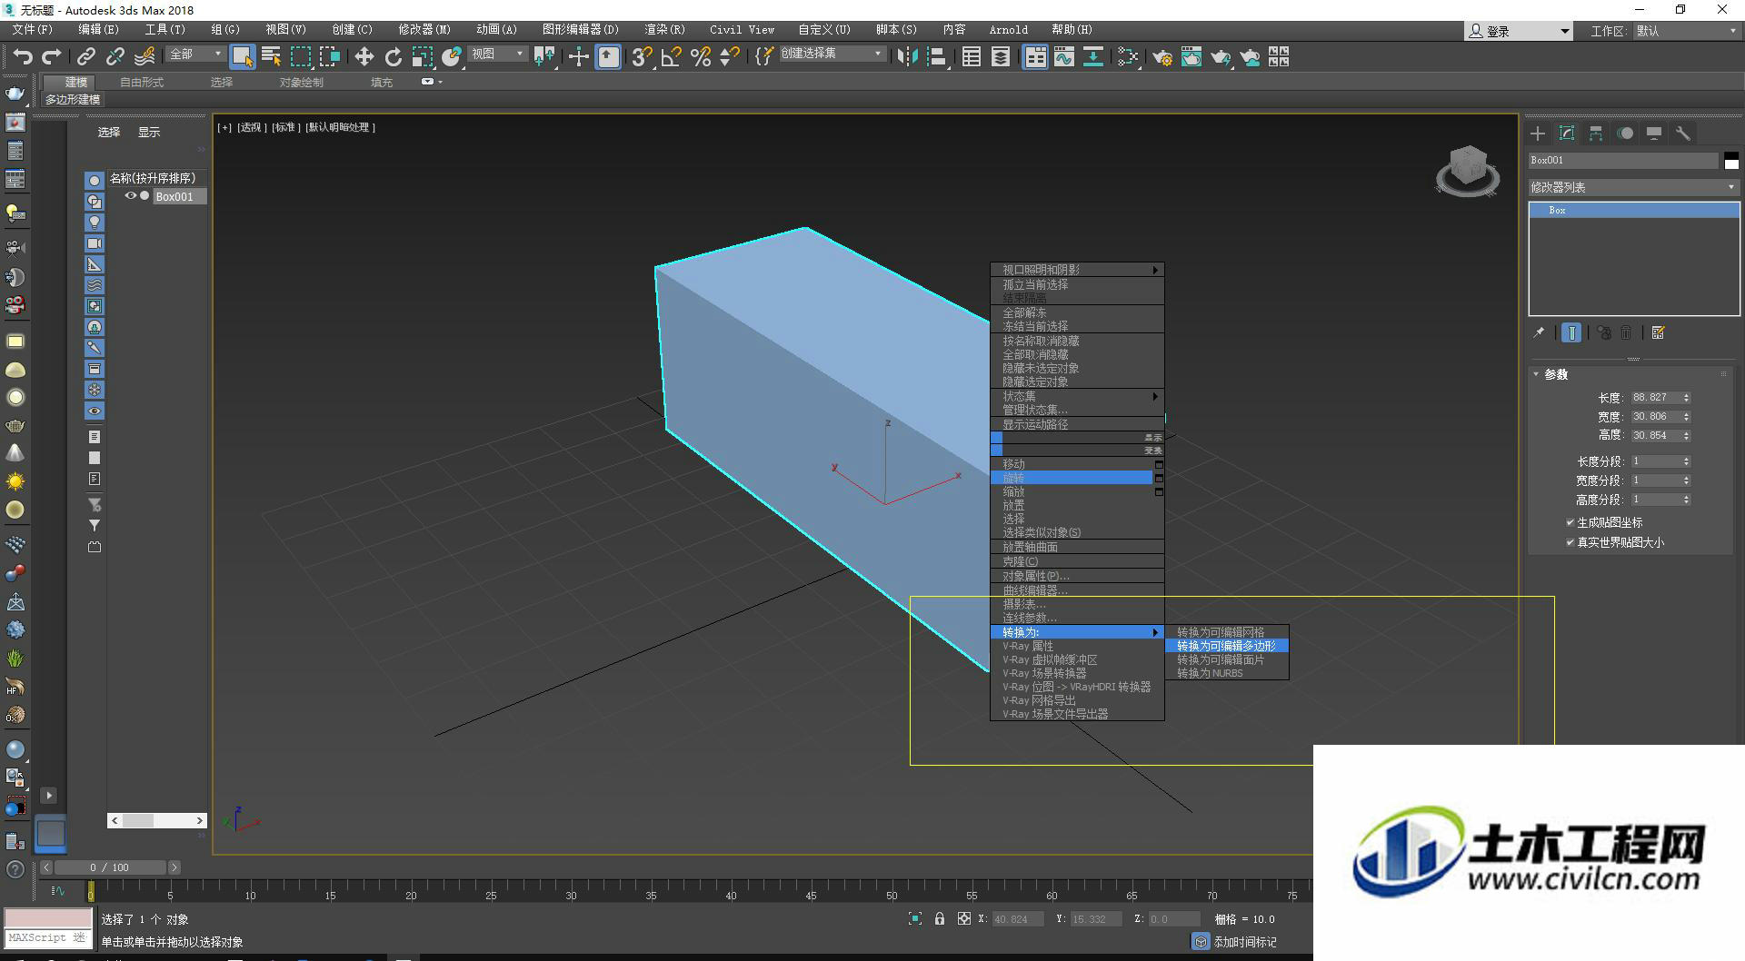1745x961 pixels.
Task: Open reference coordinate 视图 dropdown
Action: [498, 54]
